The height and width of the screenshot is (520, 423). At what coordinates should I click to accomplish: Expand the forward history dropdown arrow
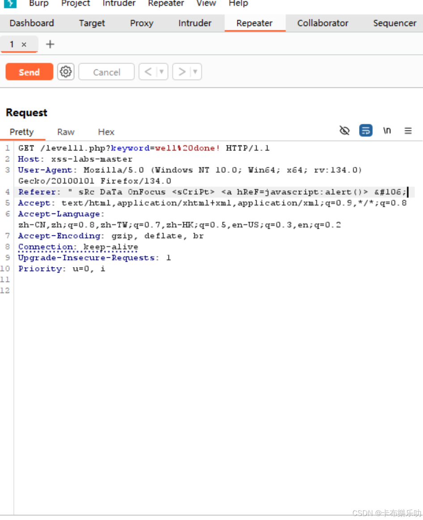tap(195, 72)
